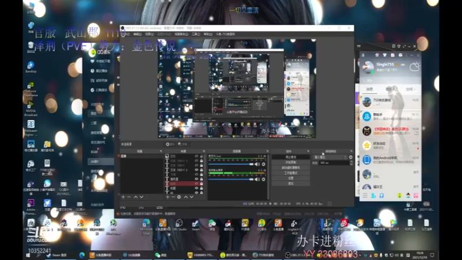Mute the second mixer channel speaker icon
Image resolution: width=462 pixels, height=260 pixels.
click(x=257, y=179)
